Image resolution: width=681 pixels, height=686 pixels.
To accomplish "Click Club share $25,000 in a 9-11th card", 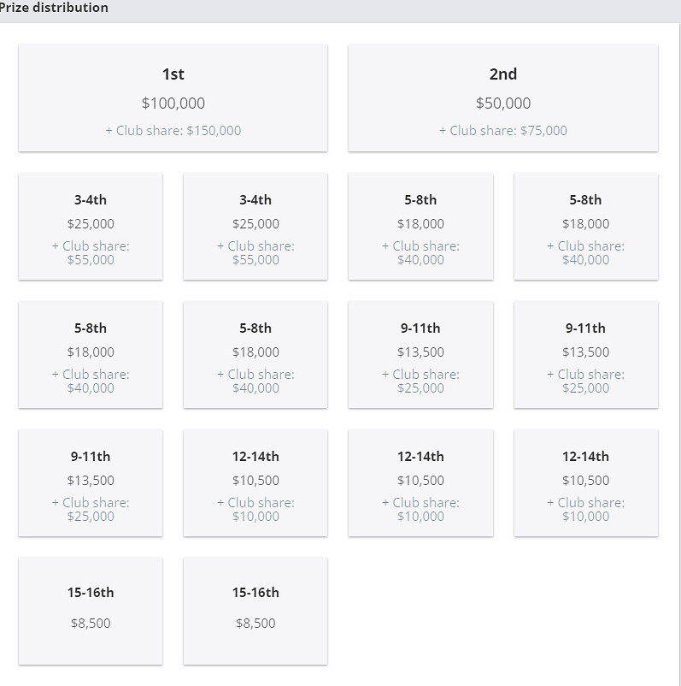I will 420,381.
